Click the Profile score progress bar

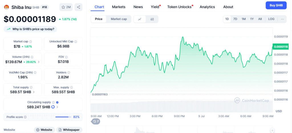click(63, 117)
